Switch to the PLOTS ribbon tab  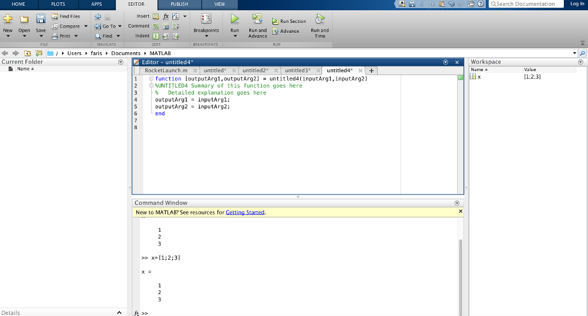(58, 4)
